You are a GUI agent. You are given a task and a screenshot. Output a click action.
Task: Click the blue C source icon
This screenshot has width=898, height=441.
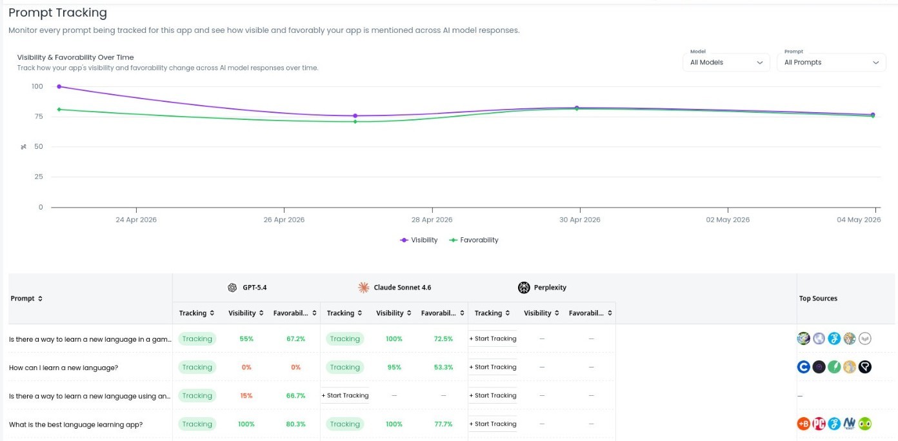tap(803, 367)
